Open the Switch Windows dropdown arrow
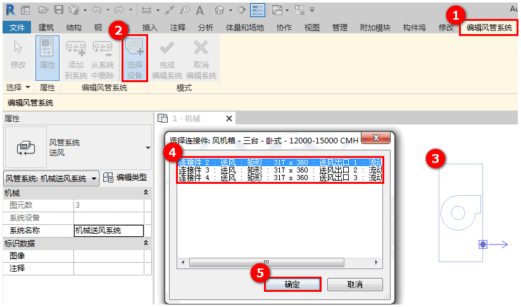 [x=287, y=11]
